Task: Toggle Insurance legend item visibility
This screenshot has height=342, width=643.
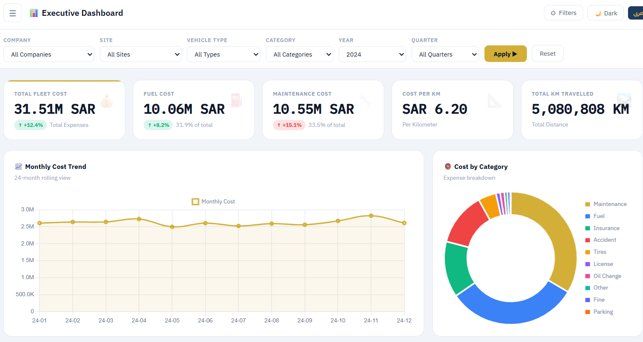Action: [602, 228]
